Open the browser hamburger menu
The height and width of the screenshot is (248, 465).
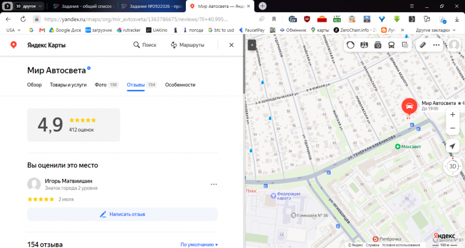[412, 6]
